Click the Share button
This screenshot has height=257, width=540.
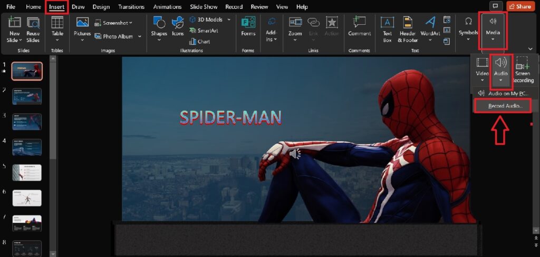520,6
